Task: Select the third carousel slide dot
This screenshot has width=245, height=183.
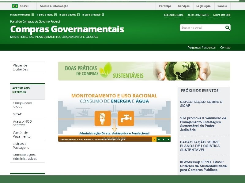Action: click(x=164, y=139)
